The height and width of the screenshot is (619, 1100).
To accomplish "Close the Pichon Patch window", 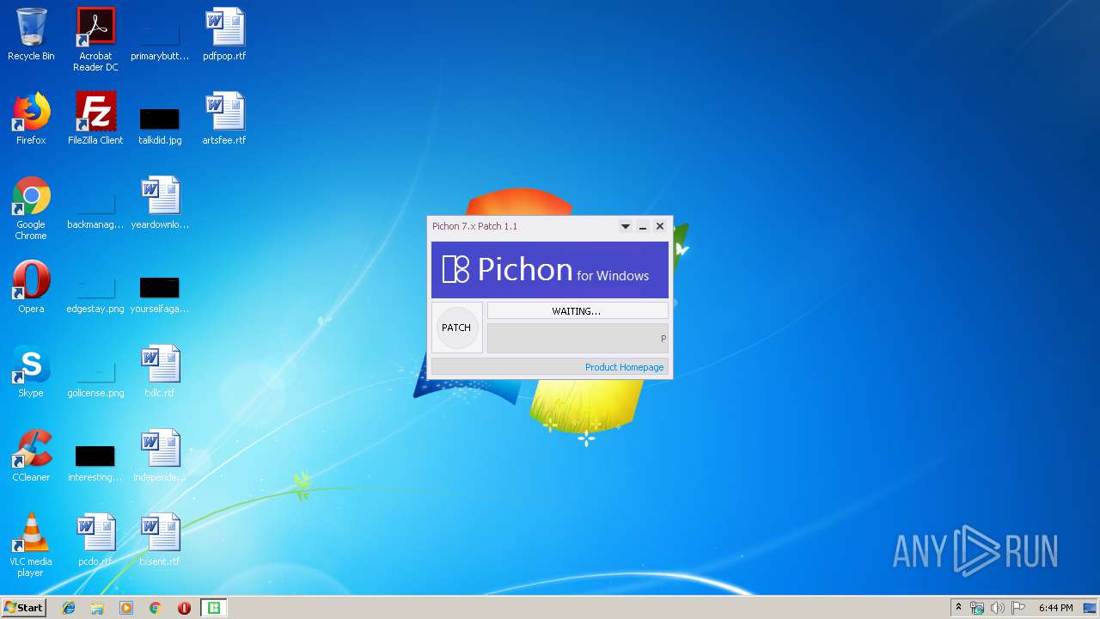I will point(660,226).
